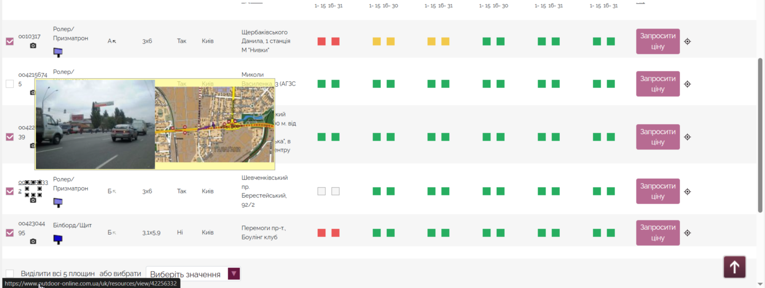Click 'Білборд/Щит' type text
This screenshot has height=288, width=765.
[72, 225]
